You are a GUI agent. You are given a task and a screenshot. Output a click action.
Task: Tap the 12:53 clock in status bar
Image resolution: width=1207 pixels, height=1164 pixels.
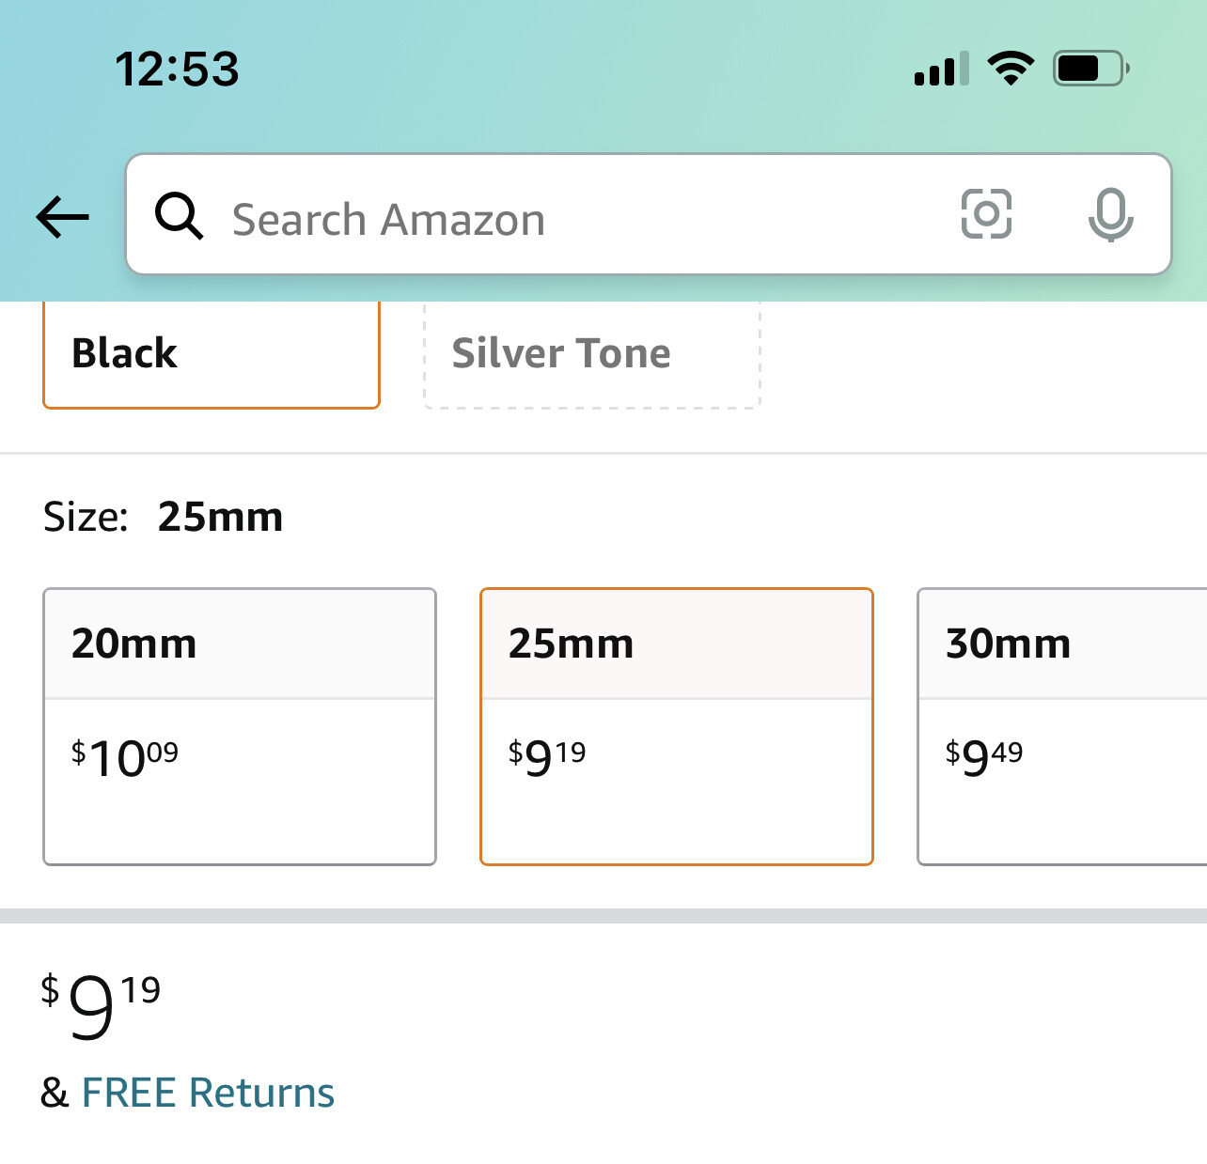click(x=177, y=70)
